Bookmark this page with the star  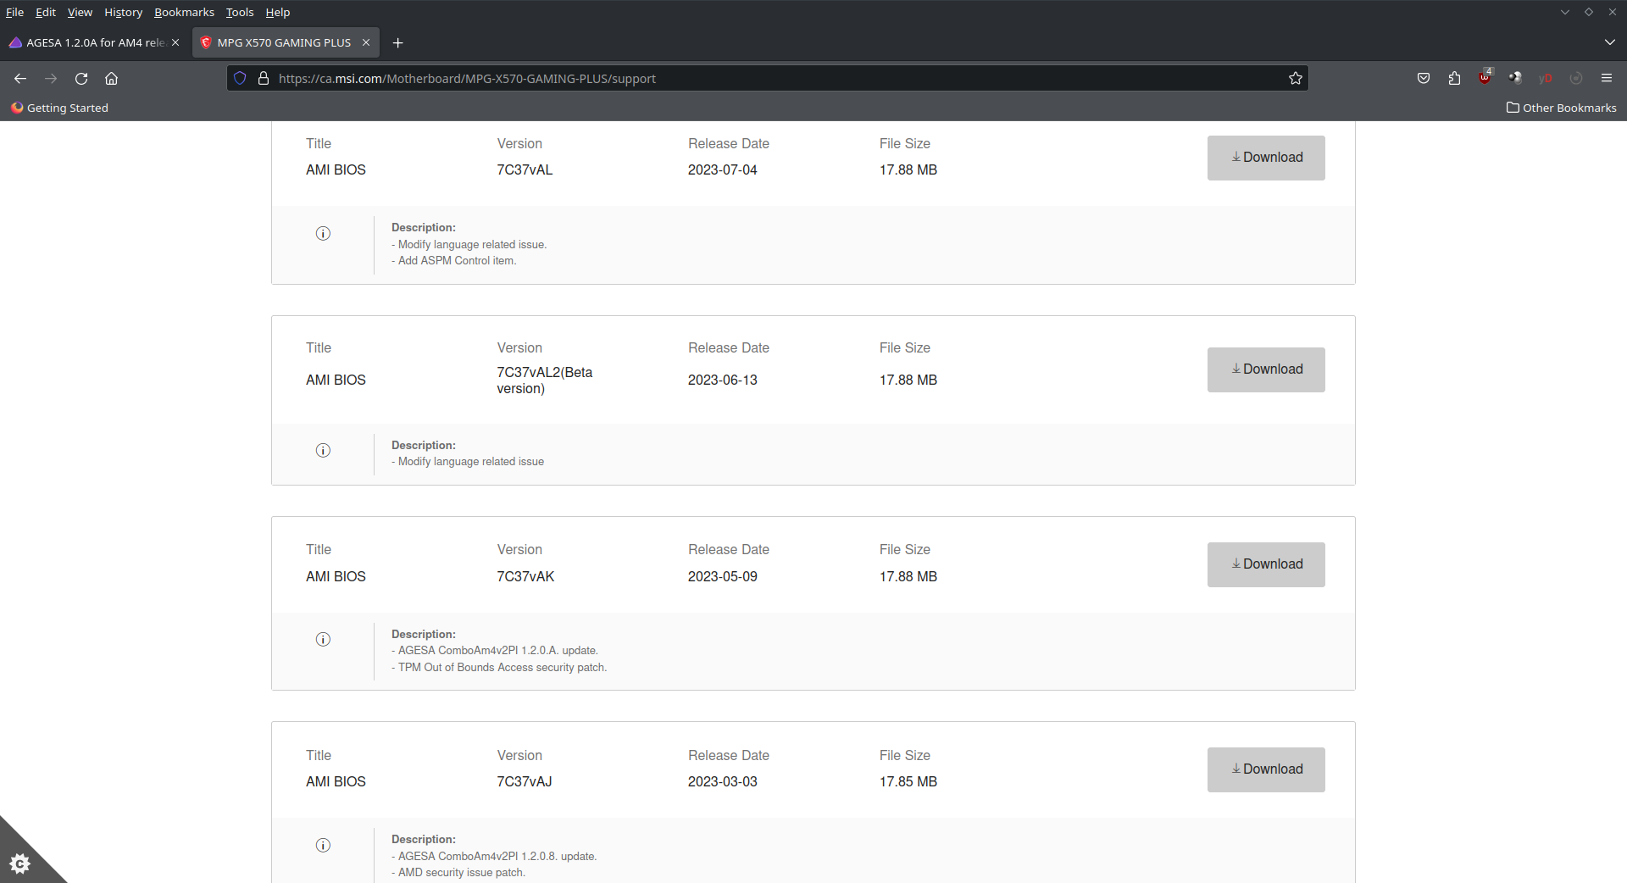click(x=1296, y=78)
